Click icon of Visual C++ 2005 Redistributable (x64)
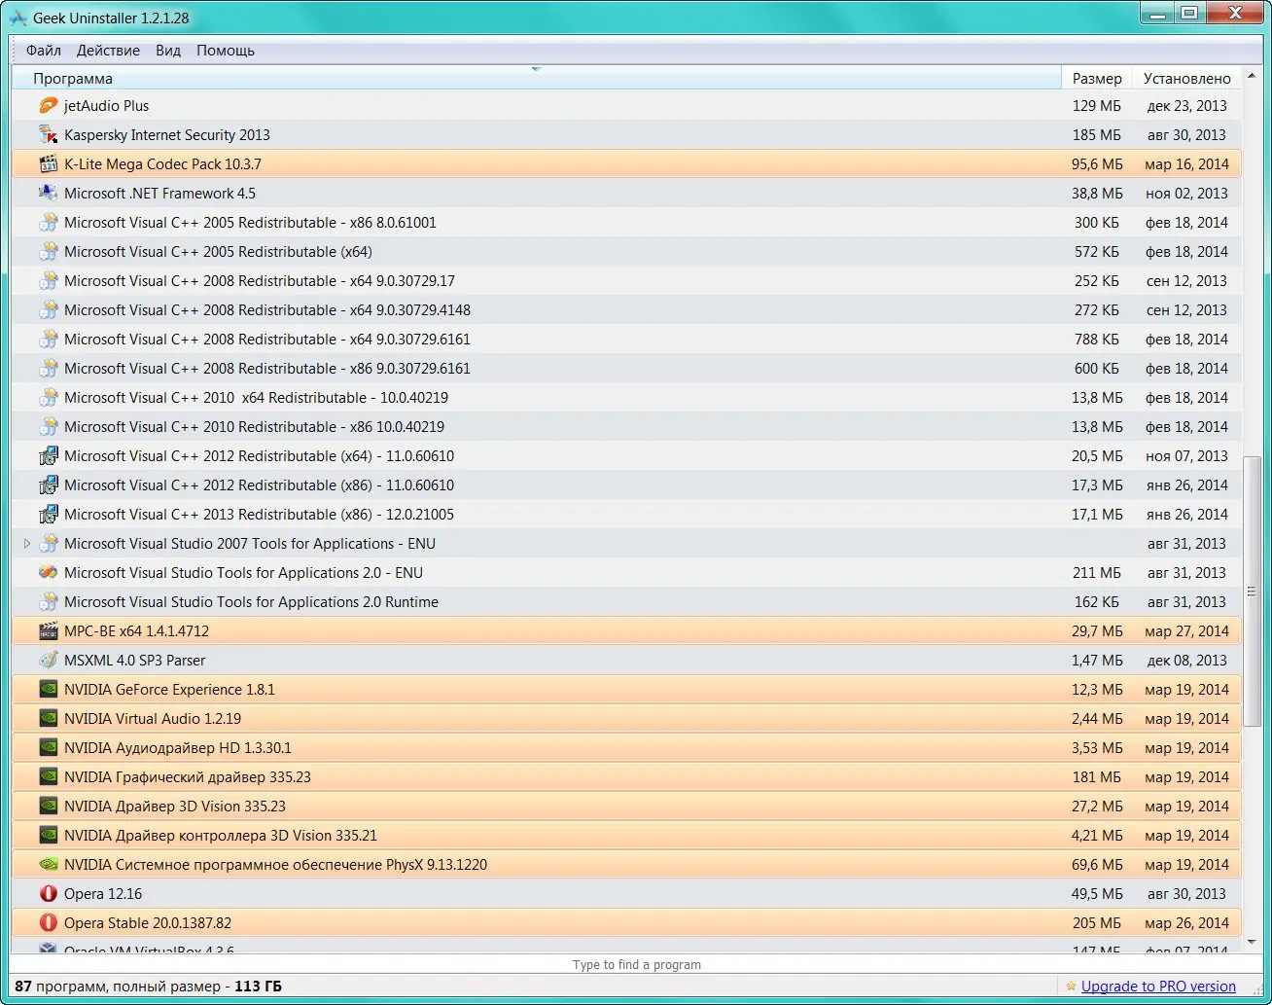This screenshot has height=1005, width=1272. tap(48, 251)
